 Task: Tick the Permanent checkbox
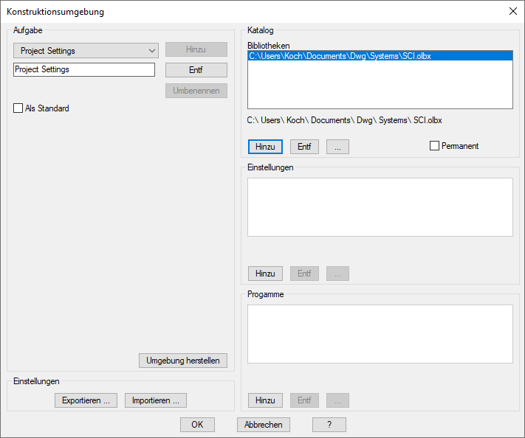(435, 146)
